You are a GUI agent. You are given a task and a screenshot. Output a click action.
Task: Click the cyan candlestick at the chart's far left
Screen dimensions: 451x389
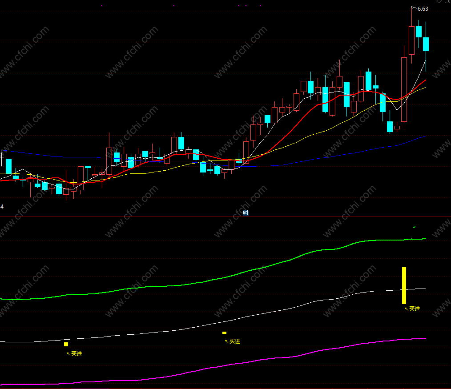click(x=8, y=166)
